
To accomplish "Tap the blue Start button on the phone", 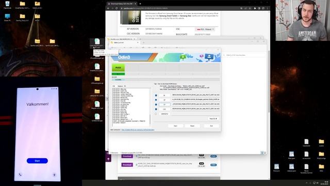I will click(x=37, y=161).
